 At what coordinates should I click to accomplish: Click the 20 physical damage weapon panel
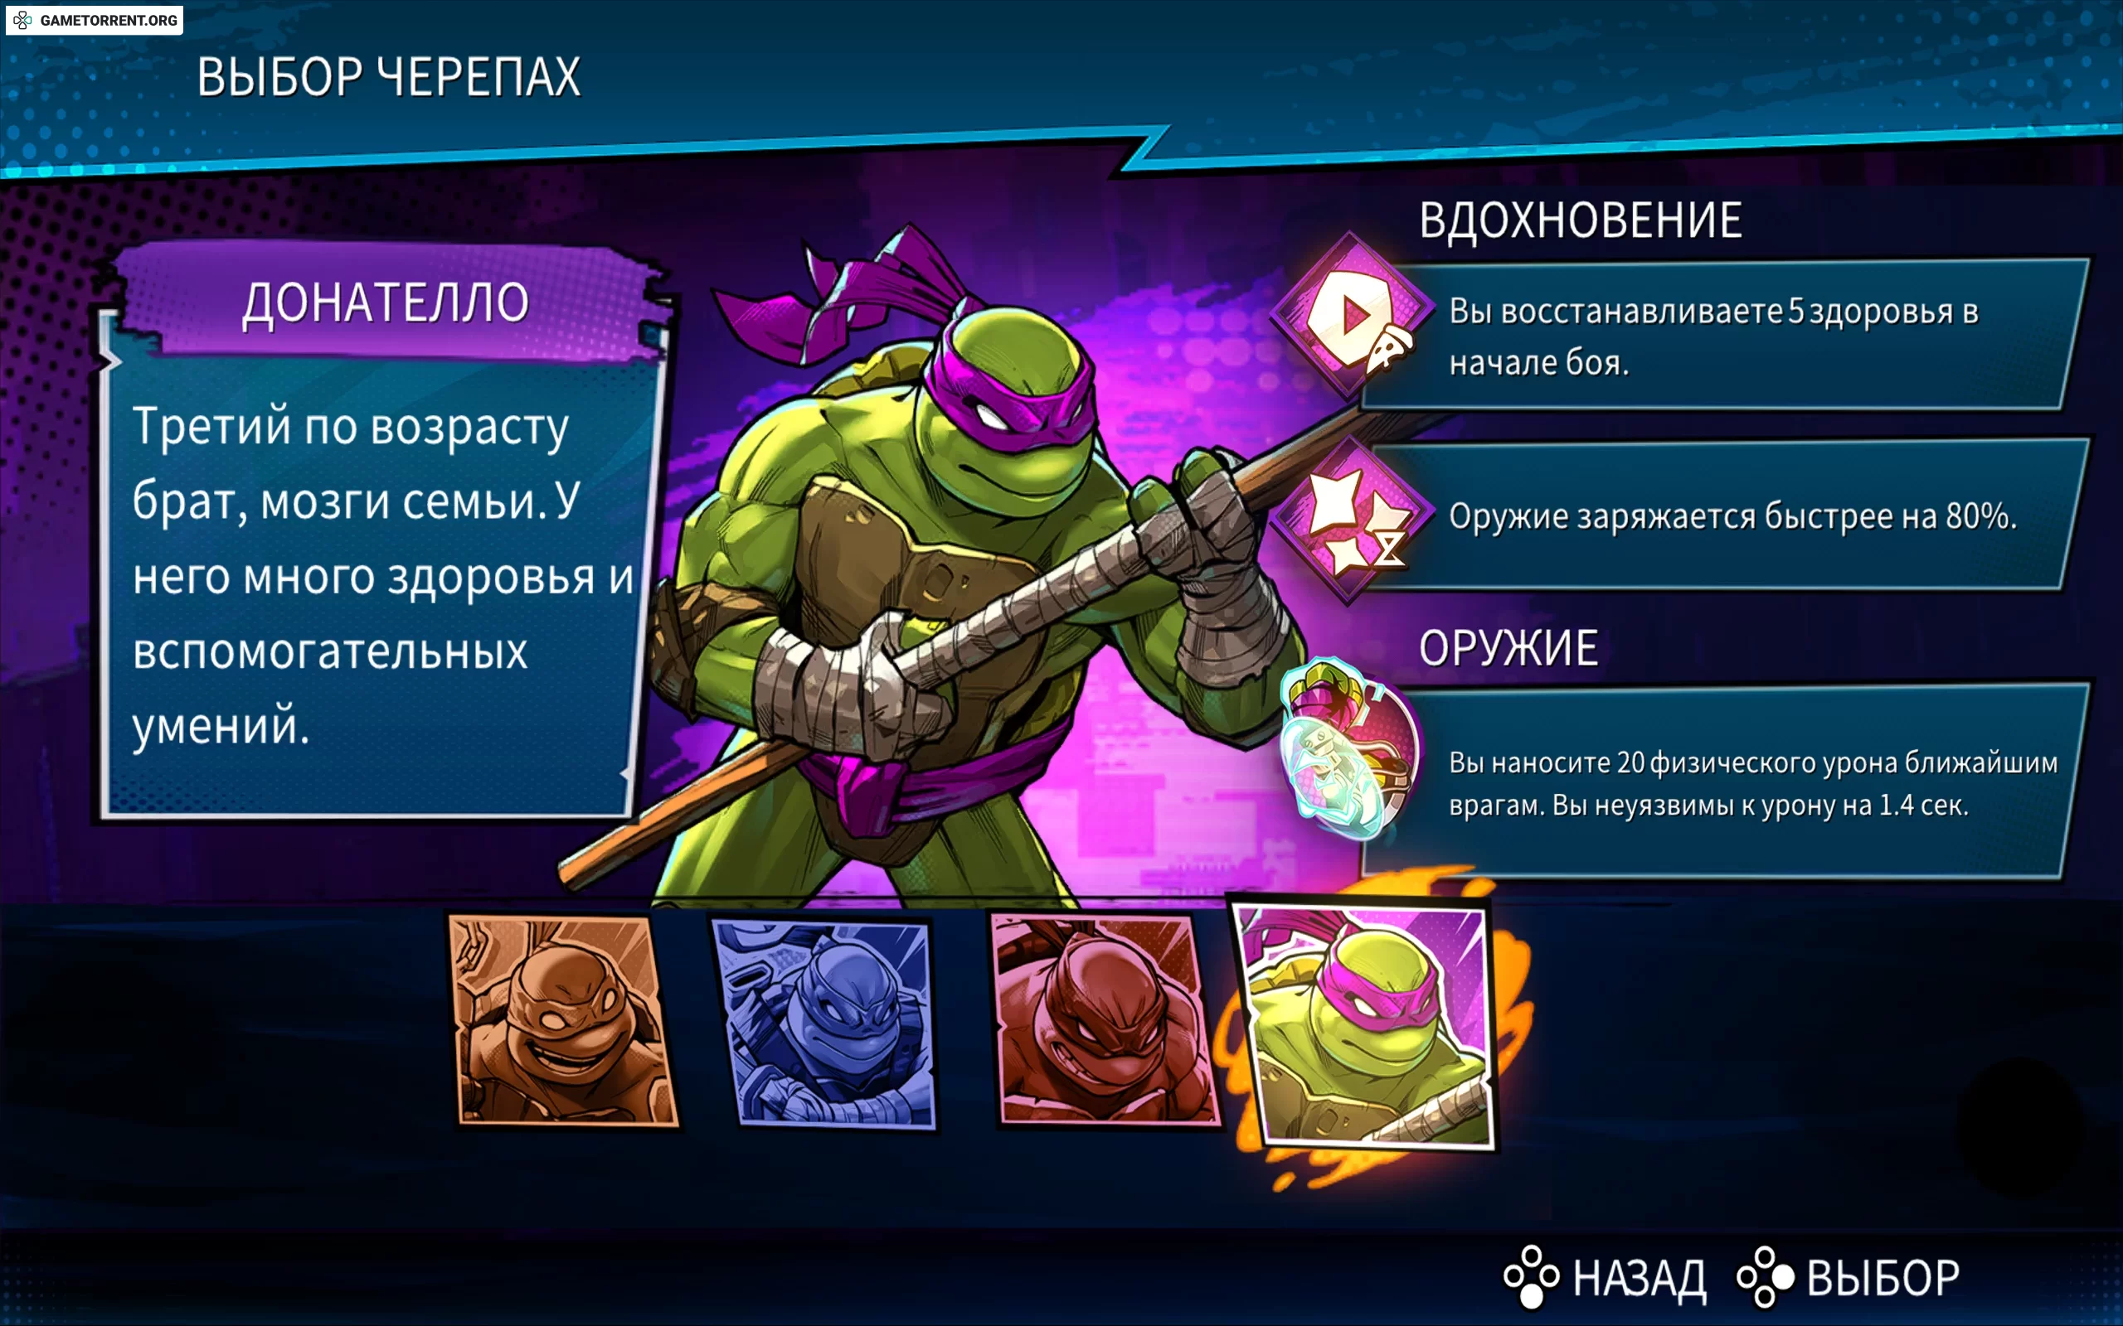point(1724,781)
